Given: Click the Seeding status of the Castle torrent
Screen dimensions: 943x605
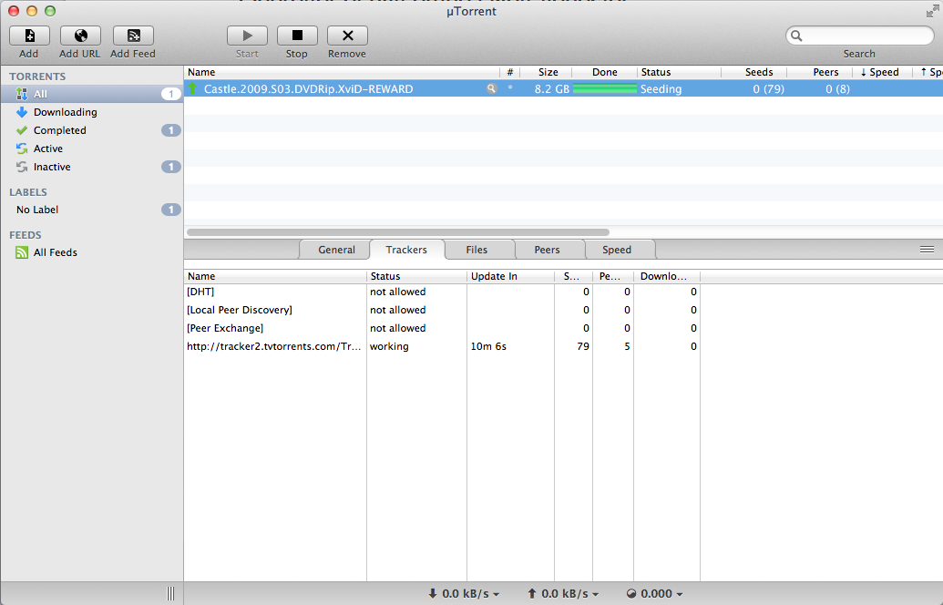Looking at the screenshot, I should point(661,89).
